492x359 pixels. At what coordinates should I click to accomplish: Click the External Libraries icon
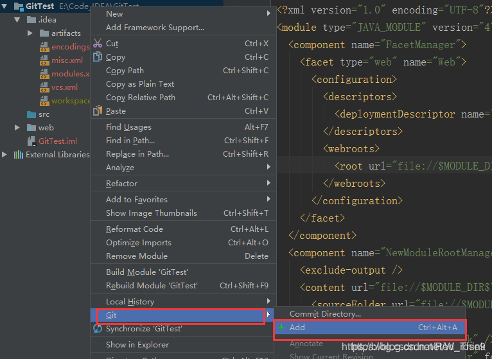pos(19,154)
